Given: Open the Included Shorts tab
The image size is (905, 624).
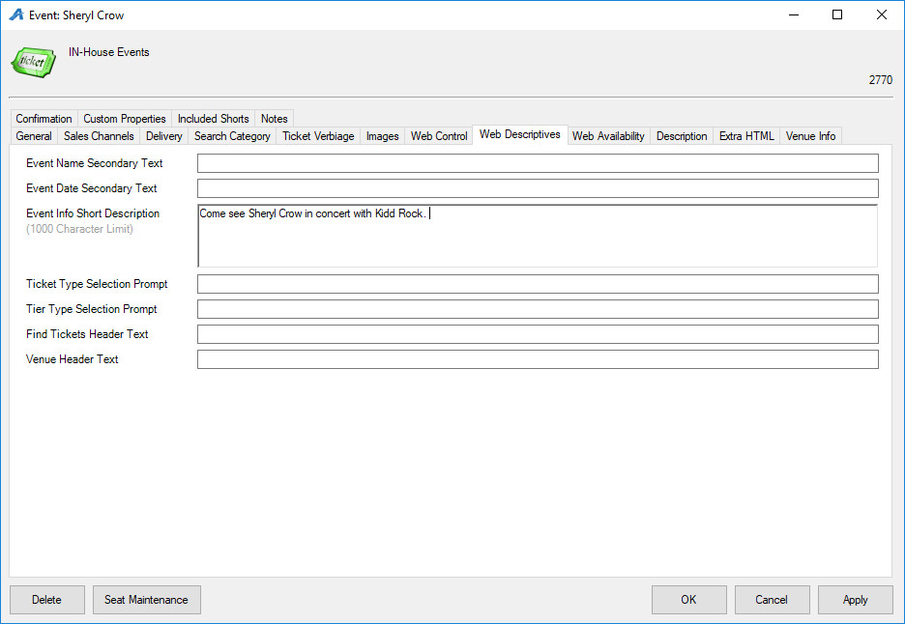Looking at the screenshot, I should (214, 118).
